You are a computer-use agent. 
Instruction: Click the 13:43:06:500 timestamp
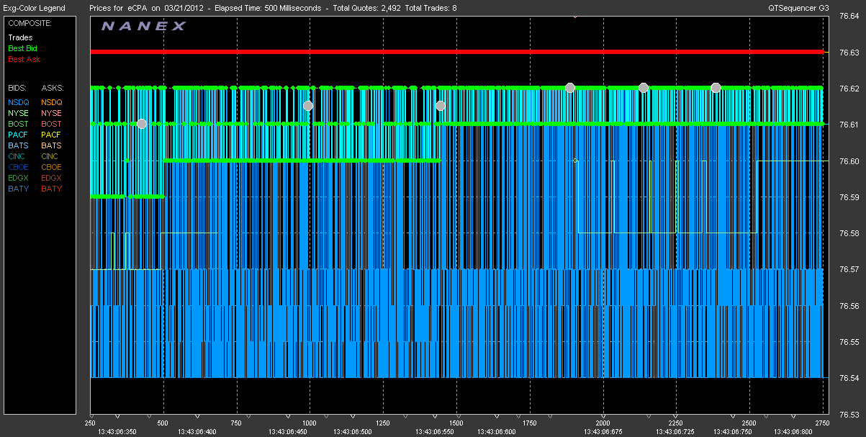(353, 431)
